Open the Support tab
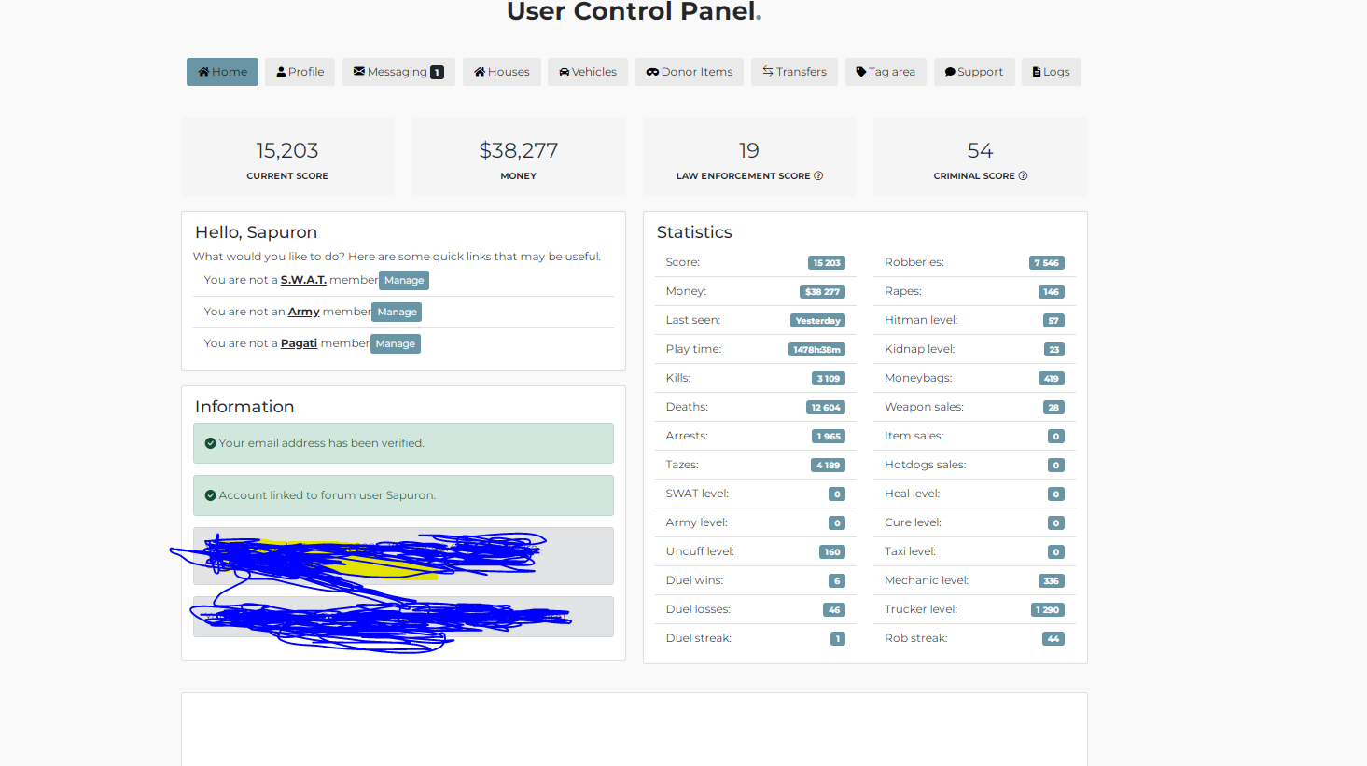The height and width of the screenshot is (766, 1367). click(974, 72)
